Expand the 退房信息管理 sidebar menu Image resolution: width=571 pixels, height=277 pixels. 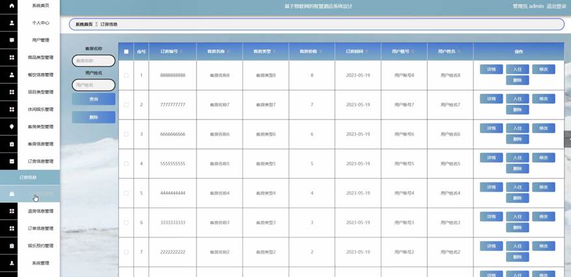point(30,211)
